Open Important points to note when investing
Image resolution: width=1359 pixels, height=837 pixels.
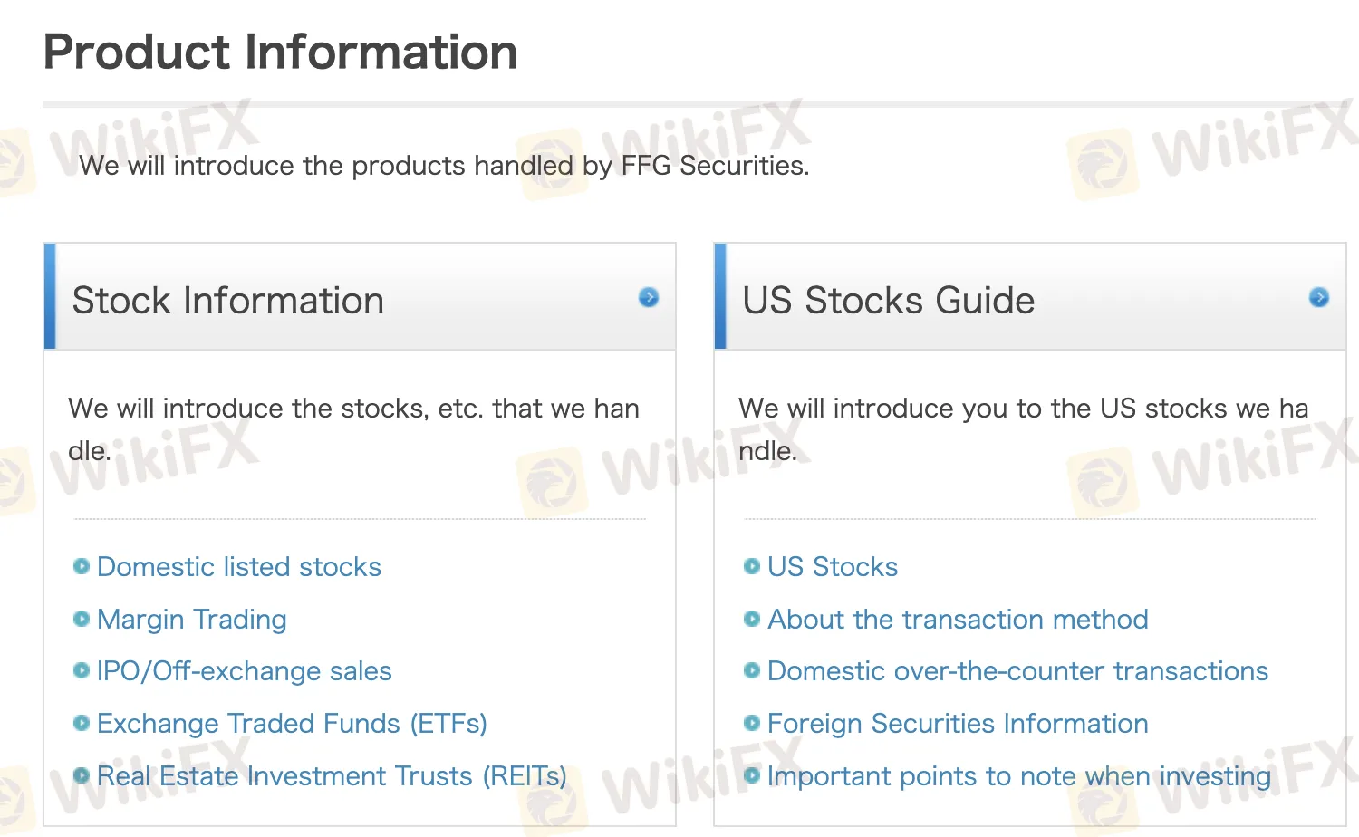point(1019,776)
